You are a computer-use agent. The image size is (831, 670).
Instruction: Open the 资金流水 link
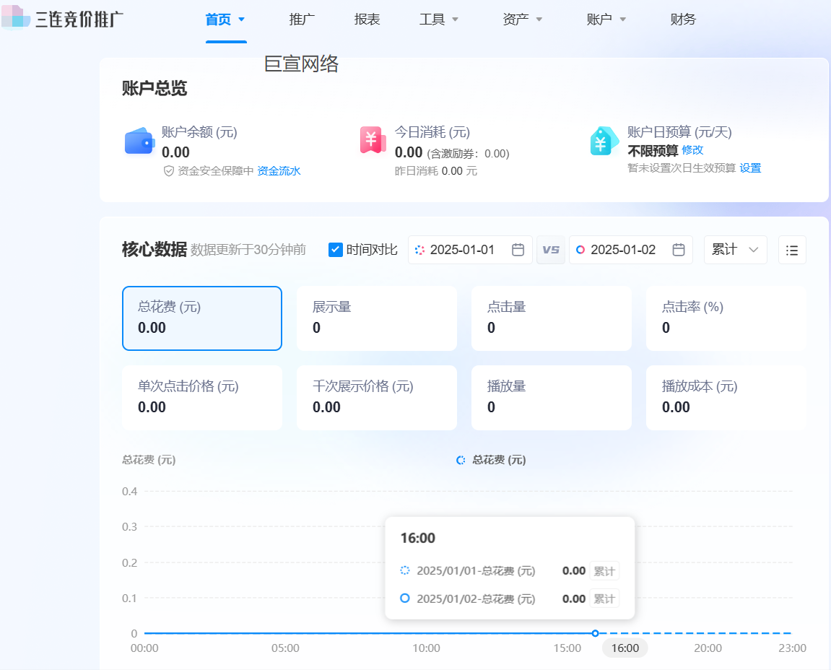(x=279, y=171)
